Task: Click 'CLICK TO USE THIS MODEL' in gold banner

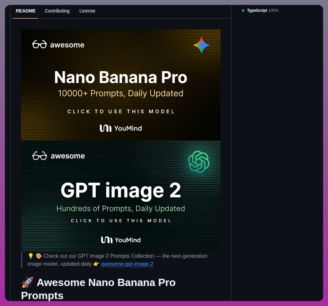Action: (121, 112)
